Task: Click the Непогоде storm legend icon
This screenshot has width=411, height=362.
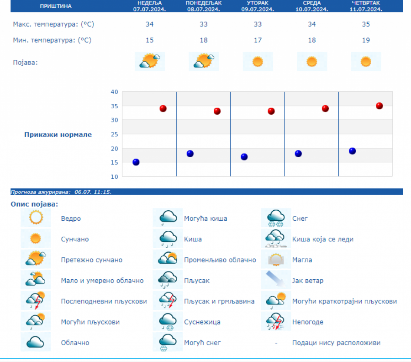Action: coord(276,322)
